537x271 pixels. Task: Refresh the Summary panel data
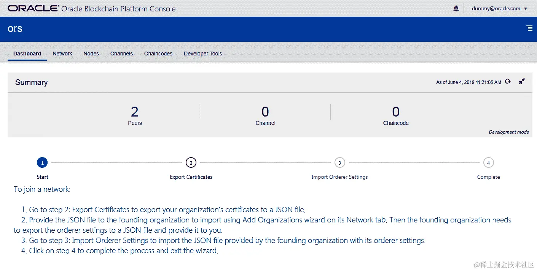508,82
